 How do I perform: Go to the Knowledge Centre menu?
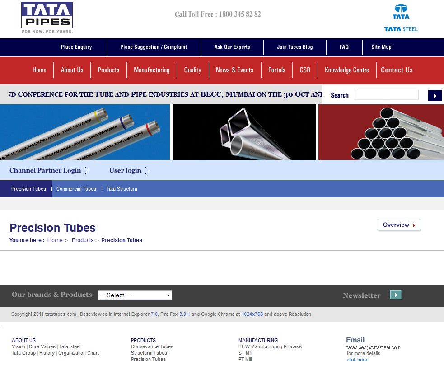pos(346,70)
